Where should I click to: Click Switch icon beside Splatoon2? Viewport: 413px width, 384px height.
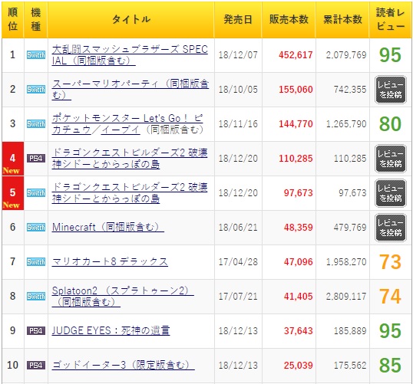click(36, 296)
